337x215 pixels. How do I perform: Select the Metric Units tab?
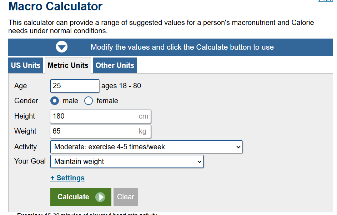point(68,65)
